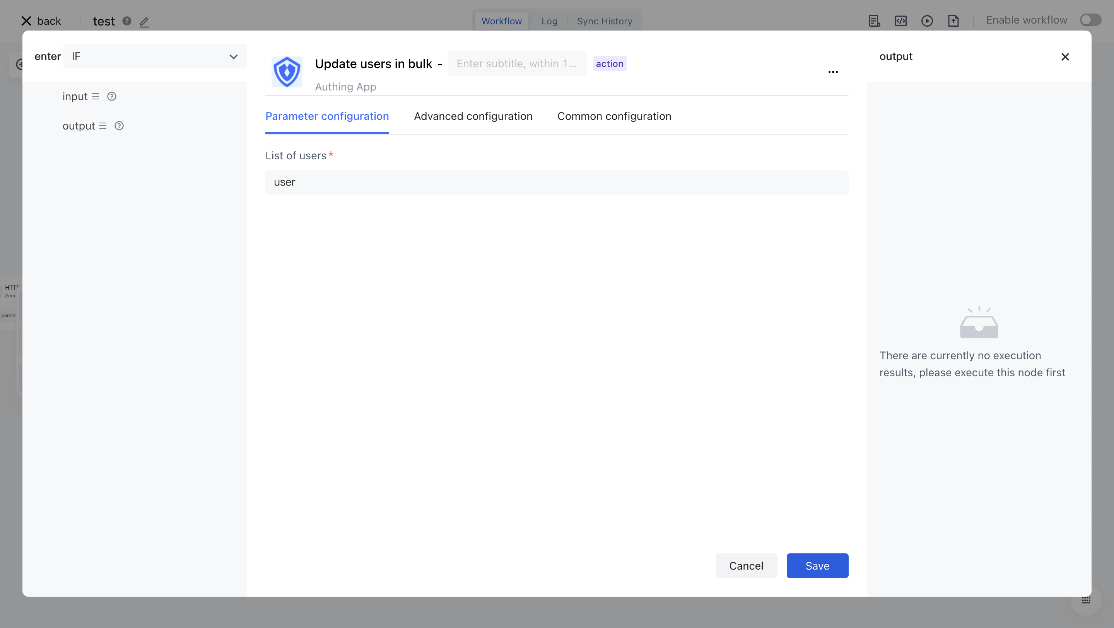Click the run workflow play icon
Screen dimensions: 1114x628
(927, 21)
